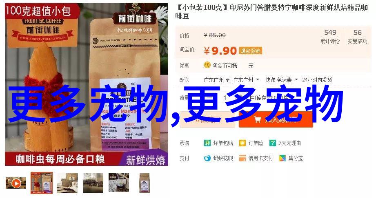Click the 订单险 order insurance icon
This screenshot has height=198, width=376.
point(243,143)
